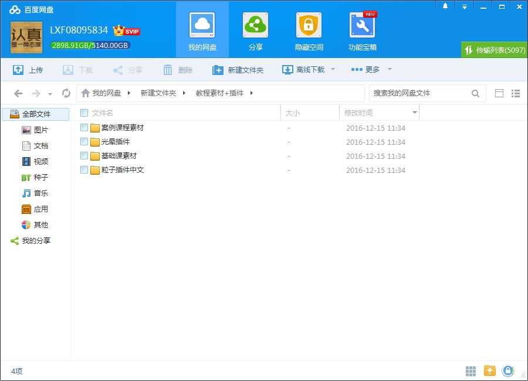Open the 隐藏空间 tab
Screen dimensions: 528x381
coord(309,31)
